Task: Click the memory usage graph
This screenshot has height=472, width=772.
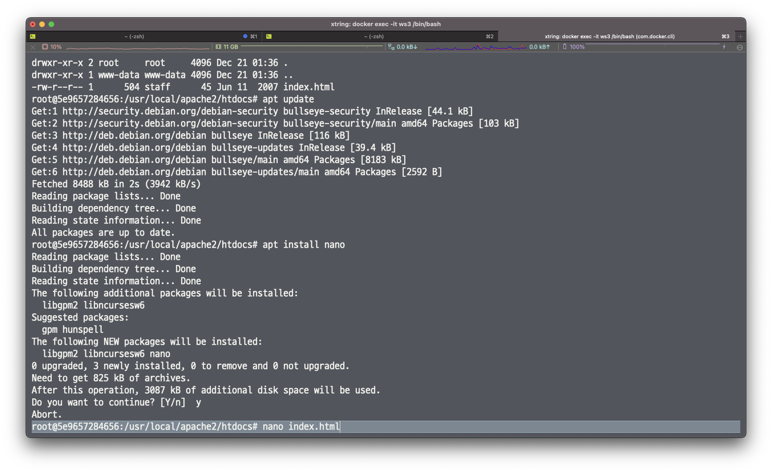Action: click(x=312, y=47)
